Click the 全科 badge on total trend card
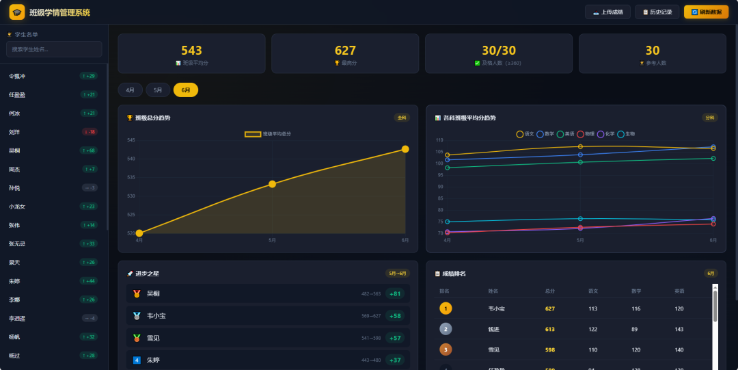 pos(402,118)
